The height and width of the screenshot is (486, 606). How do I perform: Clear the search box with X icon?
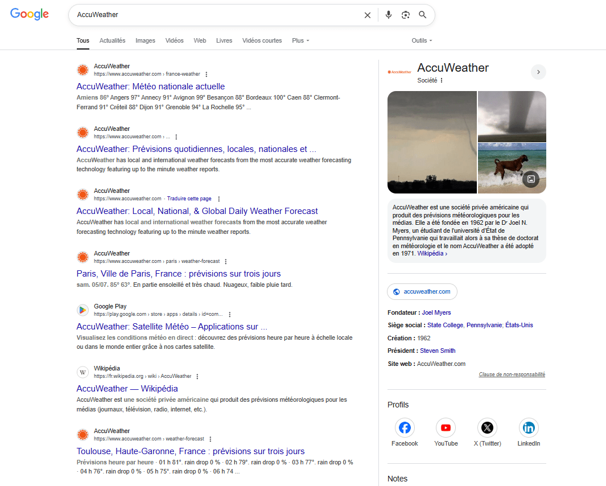point(368,15)
